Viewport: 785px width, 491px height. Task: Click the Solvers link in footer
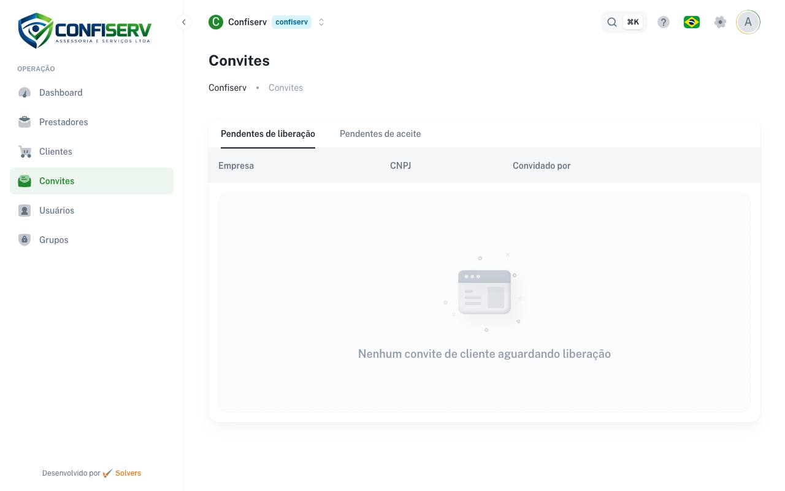[x=128, y=473]
